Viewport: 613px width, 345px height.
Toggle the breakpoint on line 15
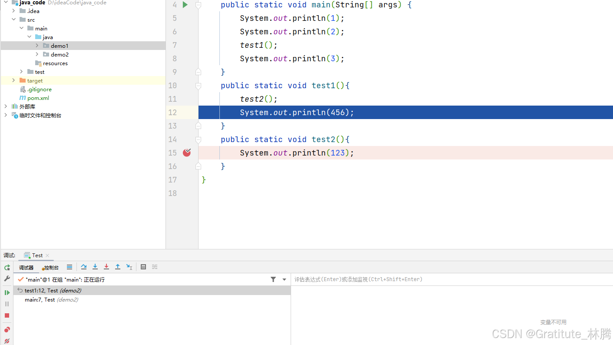point(187,153)
